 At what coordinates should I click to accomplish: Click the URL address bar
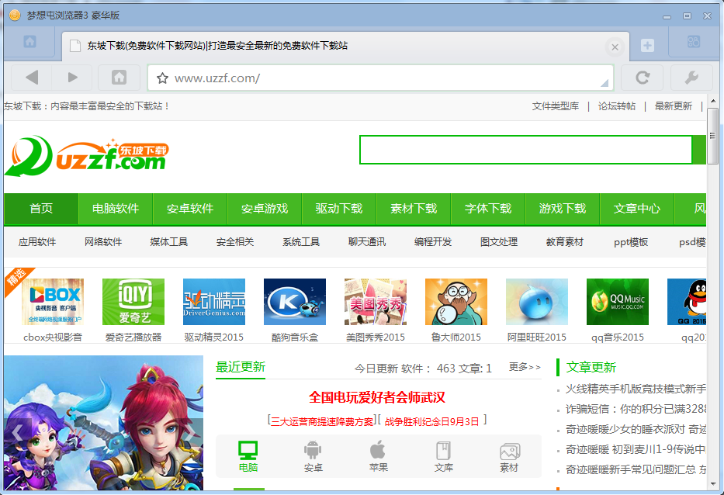tap(381, 78)
